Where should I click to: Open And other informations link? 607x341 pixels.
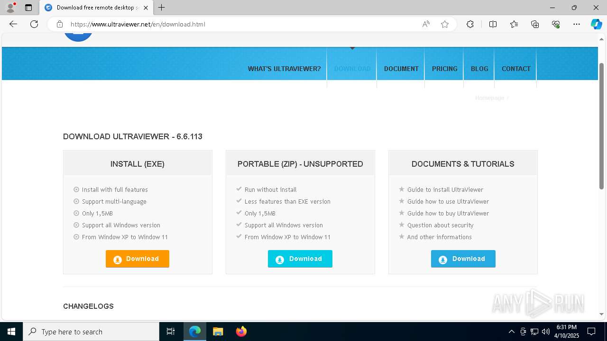(439, 237)
